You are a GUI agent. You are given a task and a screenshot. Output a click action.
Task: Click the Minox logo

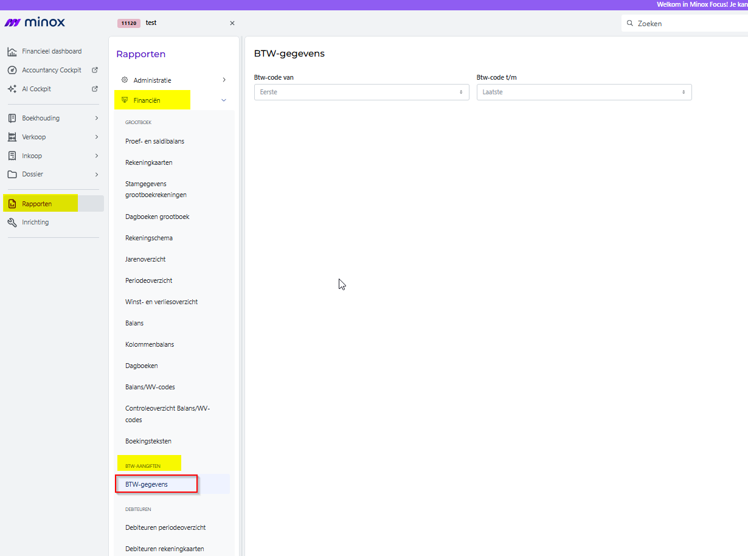click(x=35, y=23)
